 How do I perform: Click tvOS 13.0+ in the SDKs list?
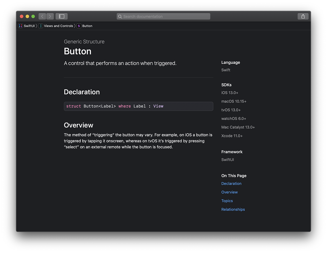(231, 110)
